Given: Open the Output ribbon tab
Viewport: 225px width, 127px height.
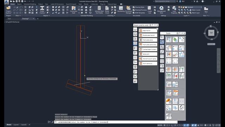Looking at the screenshot, I should (x=40, y=4).
